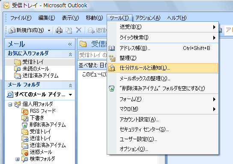Click the 受信トレイ search input field
The height and width of the screenshot is (164, 233).
pyautogui.click(x=93, y=55)
